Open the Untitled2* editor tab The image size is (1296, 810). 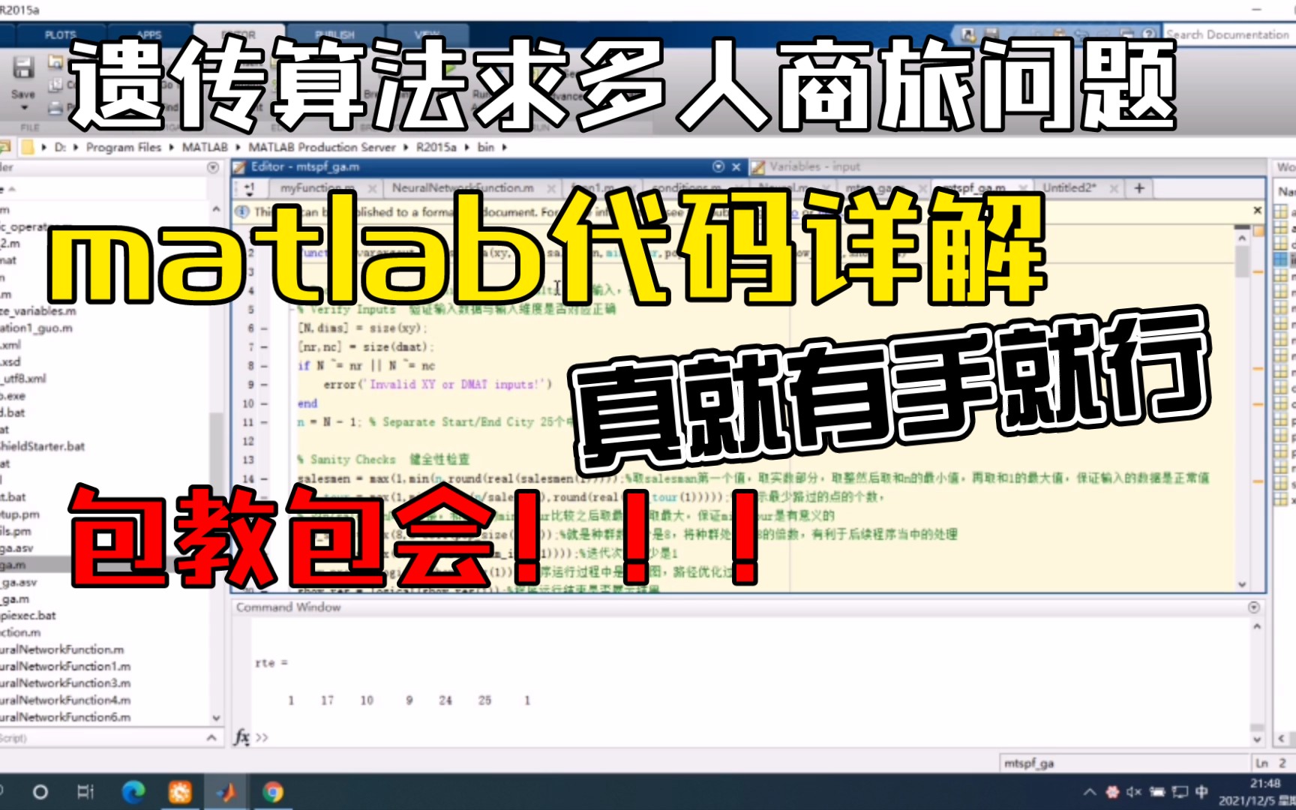pos(1069,188)
